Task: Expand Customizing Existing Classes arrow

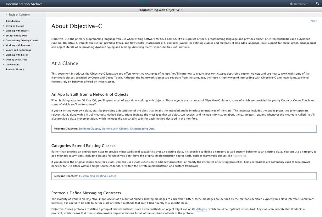Action: [x=4, y=40]
